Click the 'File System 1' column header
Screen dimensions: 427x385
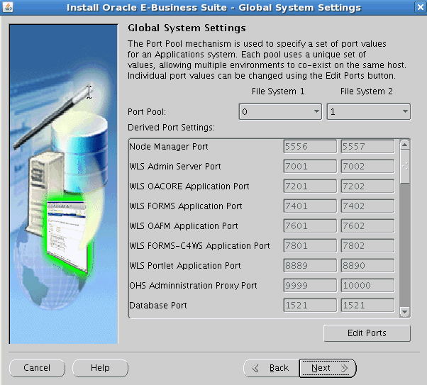278,91
